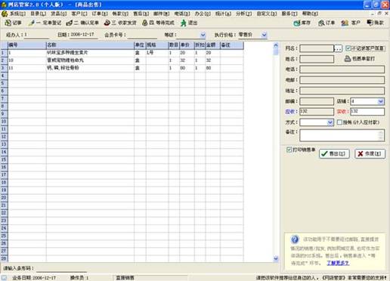Click the 地址 input field
This screenshot has width=390, height=281.
(x=342, y=91)
